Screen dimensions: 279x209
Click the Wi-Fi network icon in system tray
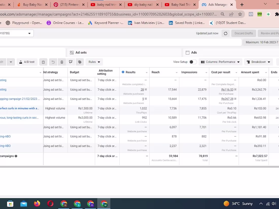click(268, 204)
